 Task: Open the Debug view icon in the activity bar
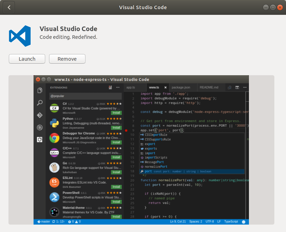pos(40,126)
